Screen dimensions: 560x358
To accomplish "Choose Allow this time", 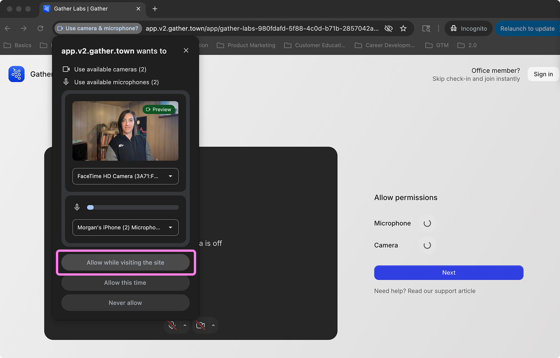I will (x=125, y=282).
